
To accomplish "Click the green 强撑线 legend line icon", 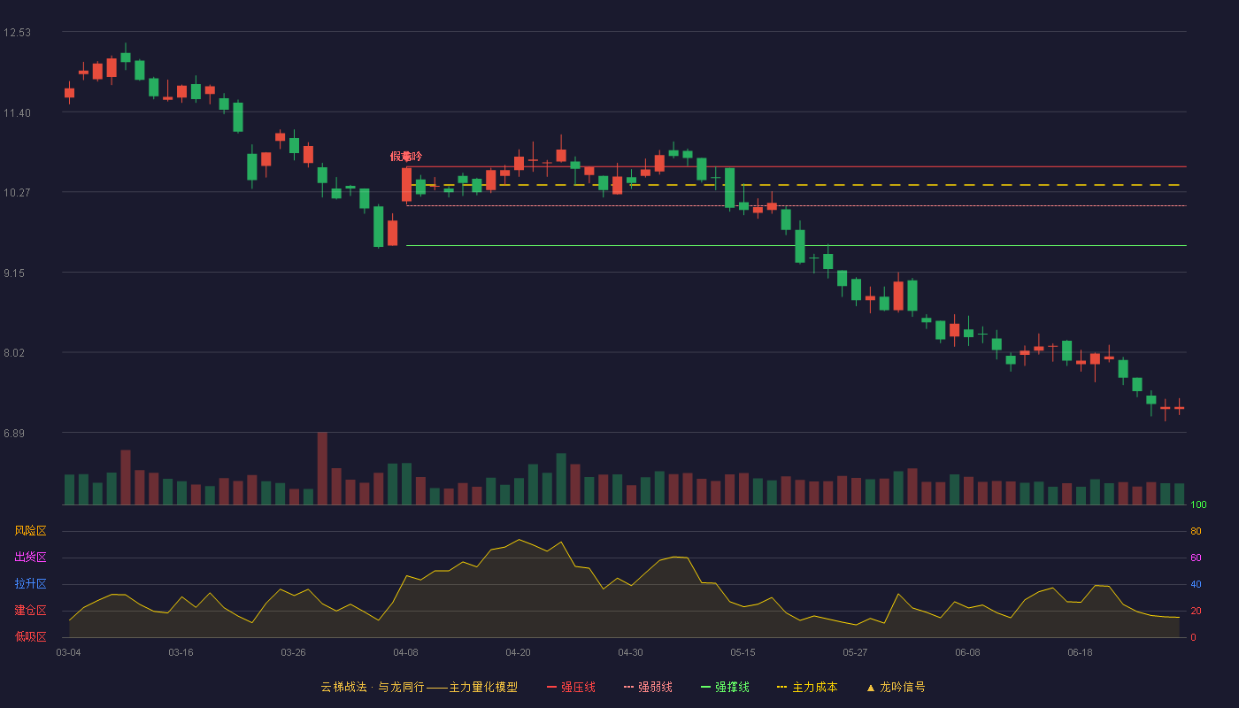I will point(705,687).
